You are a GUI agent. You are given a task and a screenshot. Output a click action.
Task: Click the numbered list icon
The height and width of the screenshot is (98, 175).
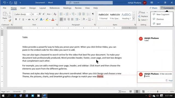(x=67, y=14)
